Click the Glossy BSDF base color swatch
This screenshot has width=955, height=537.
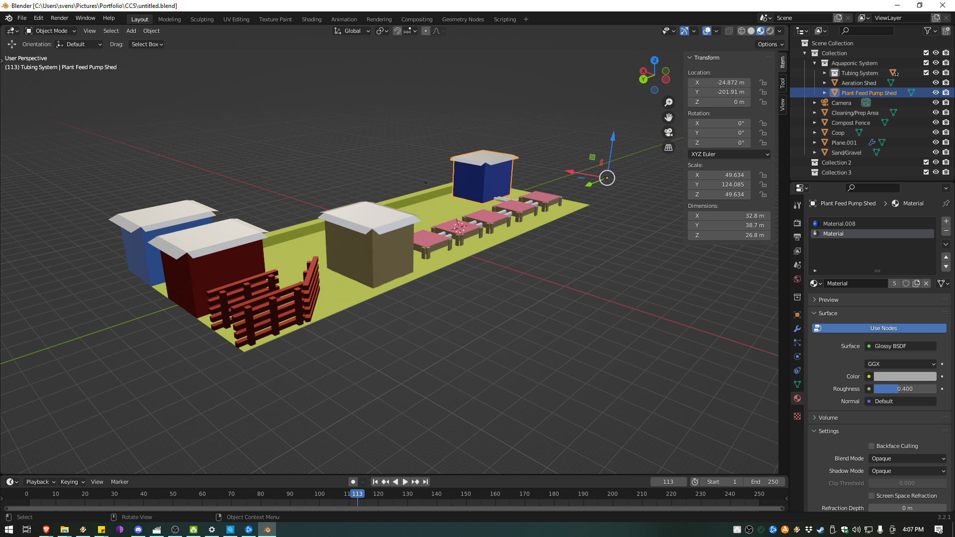tap(904, 376)
